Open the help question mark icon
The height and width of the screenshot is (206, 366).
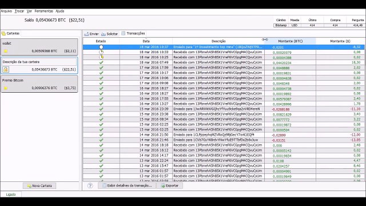click(90, 185)
